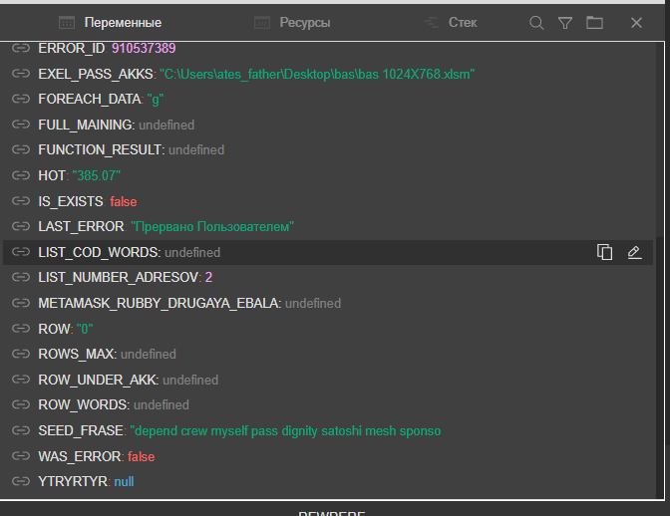Image resolution: width=670 pixels, height=516 pixels.
Task: Switch to the Переменные tab
Action: [111, 23]
